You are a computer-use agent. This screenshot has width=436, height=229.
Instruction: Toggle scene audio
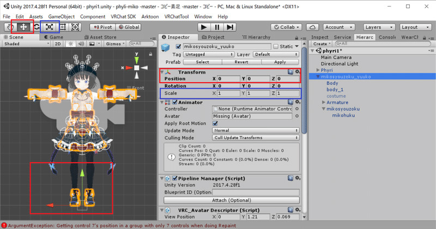81,44
